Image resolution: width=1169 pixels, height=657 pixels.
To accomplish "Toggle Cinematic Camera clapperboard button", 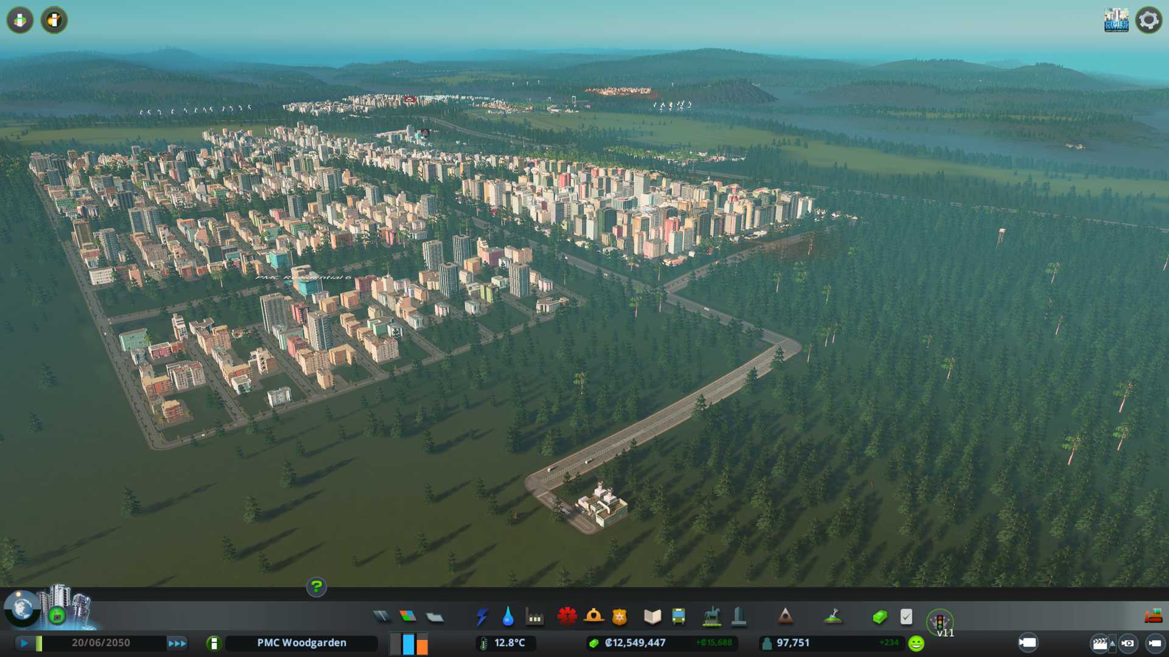I will [1100, 644].
